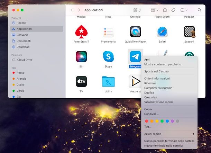Click the Orologio app label
Screen dimensions: 211x153
click(x=135, y=17)
